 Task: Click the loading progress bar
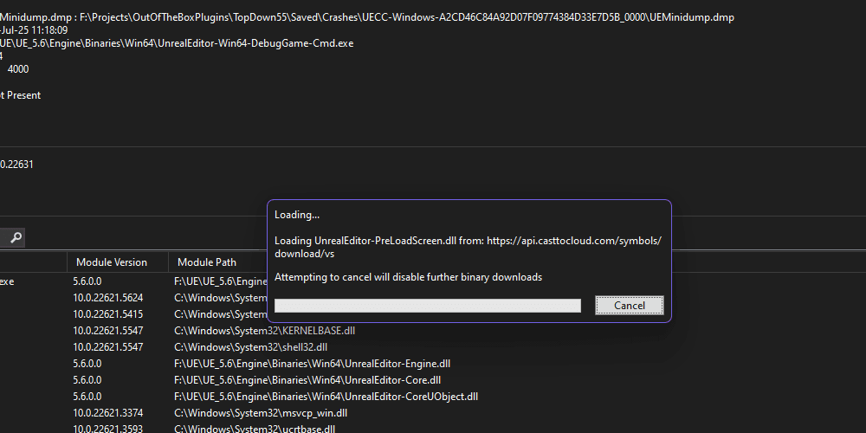[x=427, y=306]
